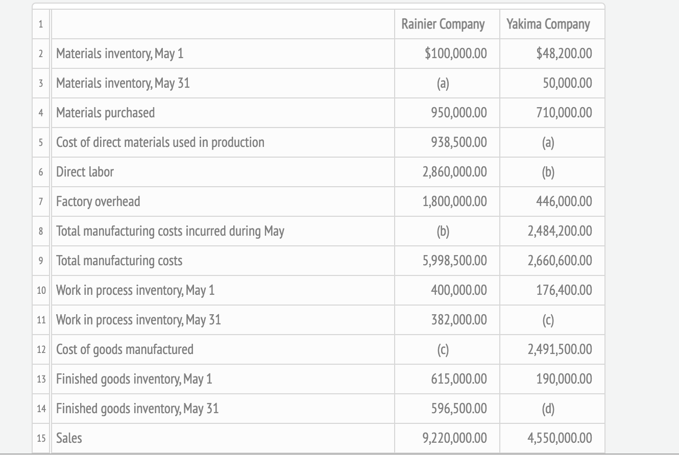Click row number 10 in the table
Screen dimensions: 679x455
(x=42, y=290)
